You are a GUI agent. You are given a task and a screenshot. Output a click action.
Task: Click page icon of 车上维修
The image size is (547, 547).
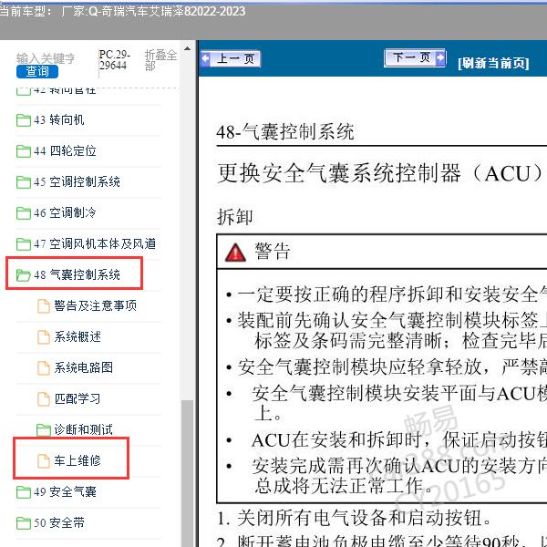[x=44, y=461]
